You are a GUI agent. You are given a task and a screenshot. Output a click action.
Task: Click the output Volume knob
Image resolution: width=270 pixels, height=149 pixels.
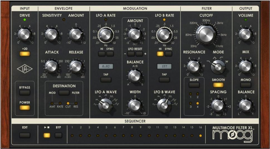[246, 35]
